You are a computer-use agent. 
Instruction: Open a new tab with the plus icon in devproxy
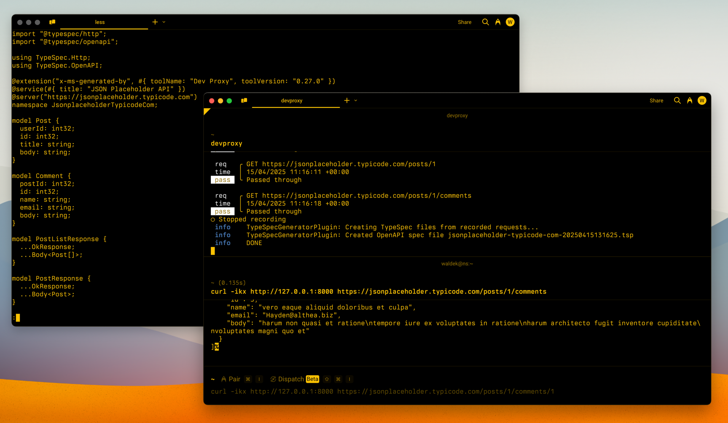pos(346,101)
